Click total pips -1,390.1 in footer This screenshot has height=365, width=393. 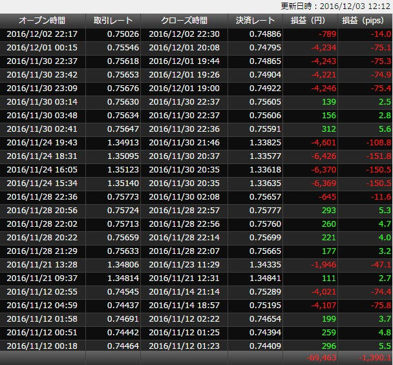374,357
